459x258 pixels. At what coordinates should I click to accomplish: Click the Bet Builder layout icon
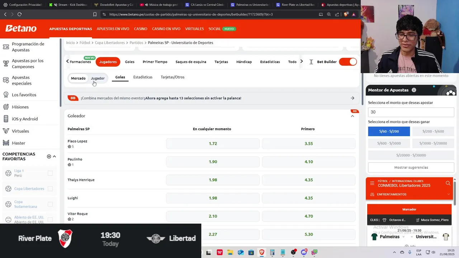[x=311, y=62]
